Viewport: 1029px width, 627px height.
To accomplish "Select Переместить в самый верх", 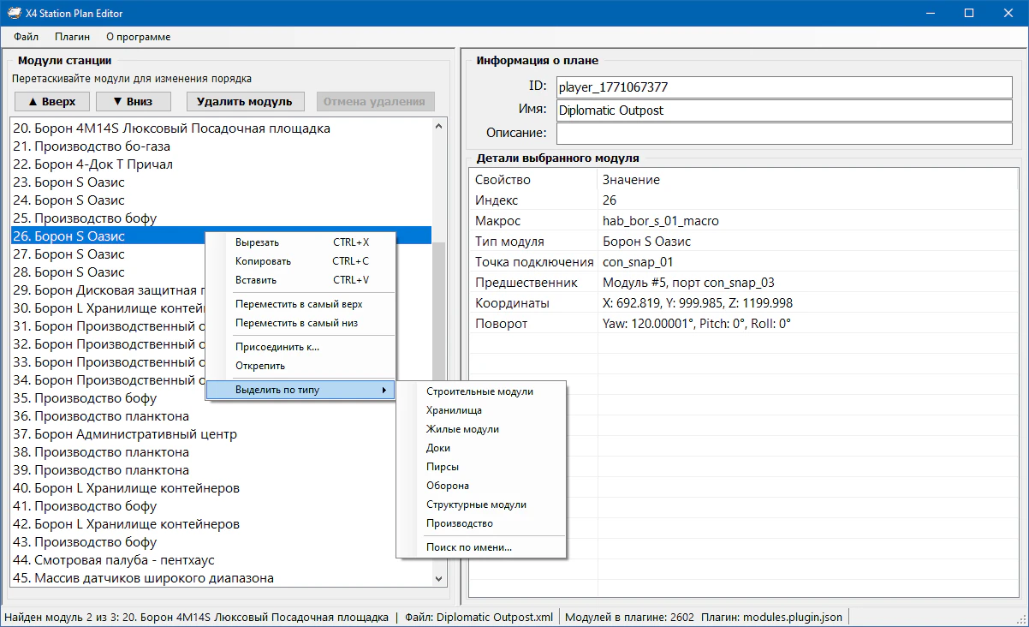I will (x=299, y=304).
